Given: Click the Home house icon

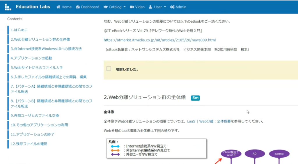Looking at the screenshot, I should coord(58,7).
